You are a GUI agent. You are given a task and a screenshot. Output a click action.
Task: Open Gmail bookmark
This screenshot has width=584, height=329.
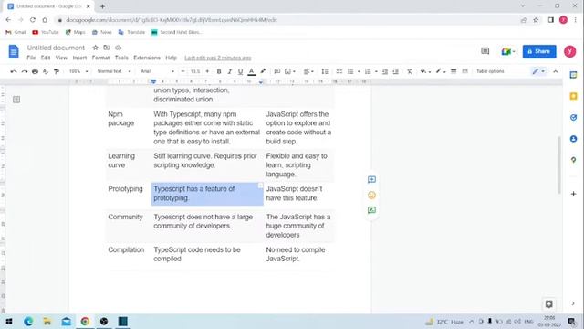[x=16, y=32]
